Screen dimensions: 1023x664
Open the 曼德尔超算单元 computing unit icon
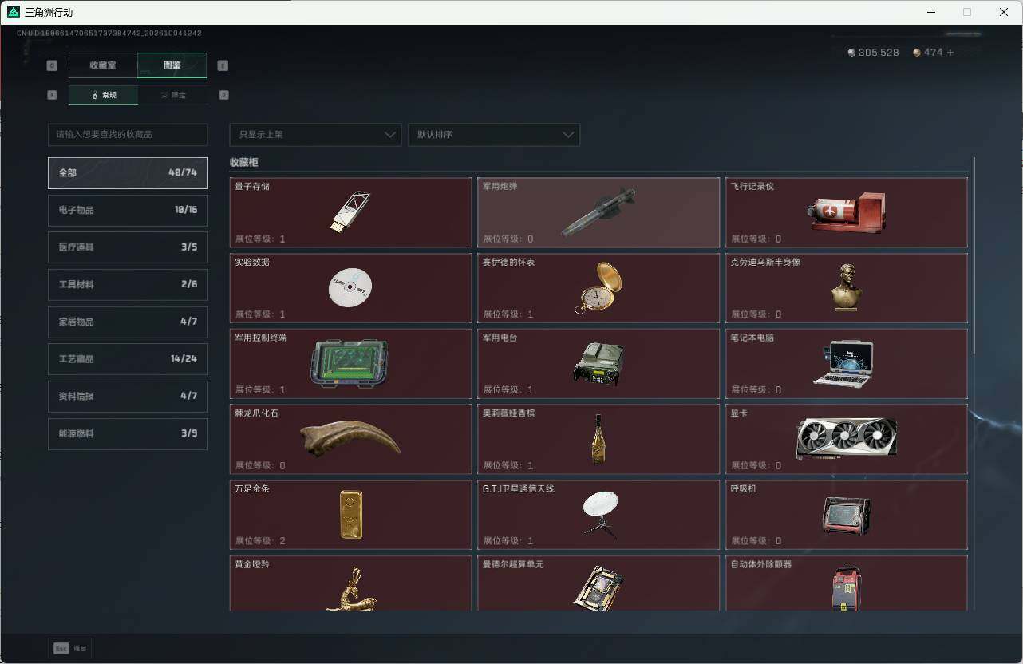[x=598, y=589]
